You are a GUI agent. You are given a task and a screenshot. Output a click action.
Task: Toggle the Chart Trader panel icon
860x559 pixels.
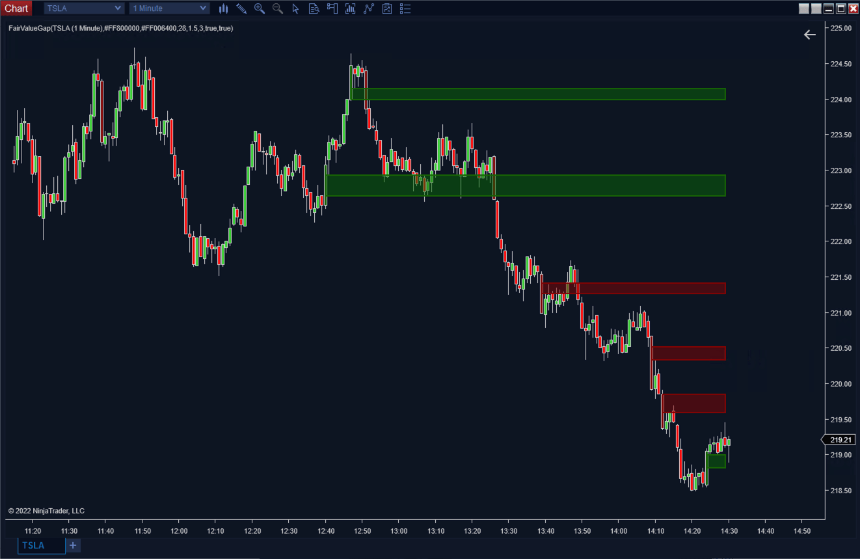[x=332, y=8]
